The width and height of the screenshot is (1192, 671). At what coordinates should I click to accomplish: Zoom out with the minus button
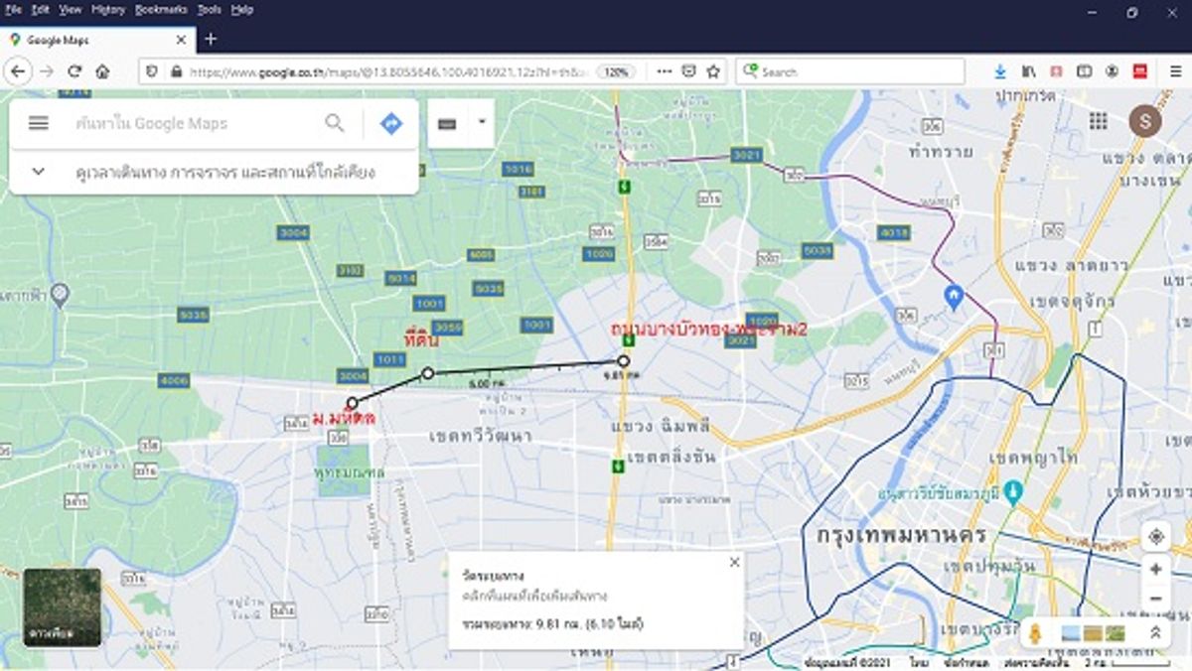pyautogui.click(x=1156, y=599)
